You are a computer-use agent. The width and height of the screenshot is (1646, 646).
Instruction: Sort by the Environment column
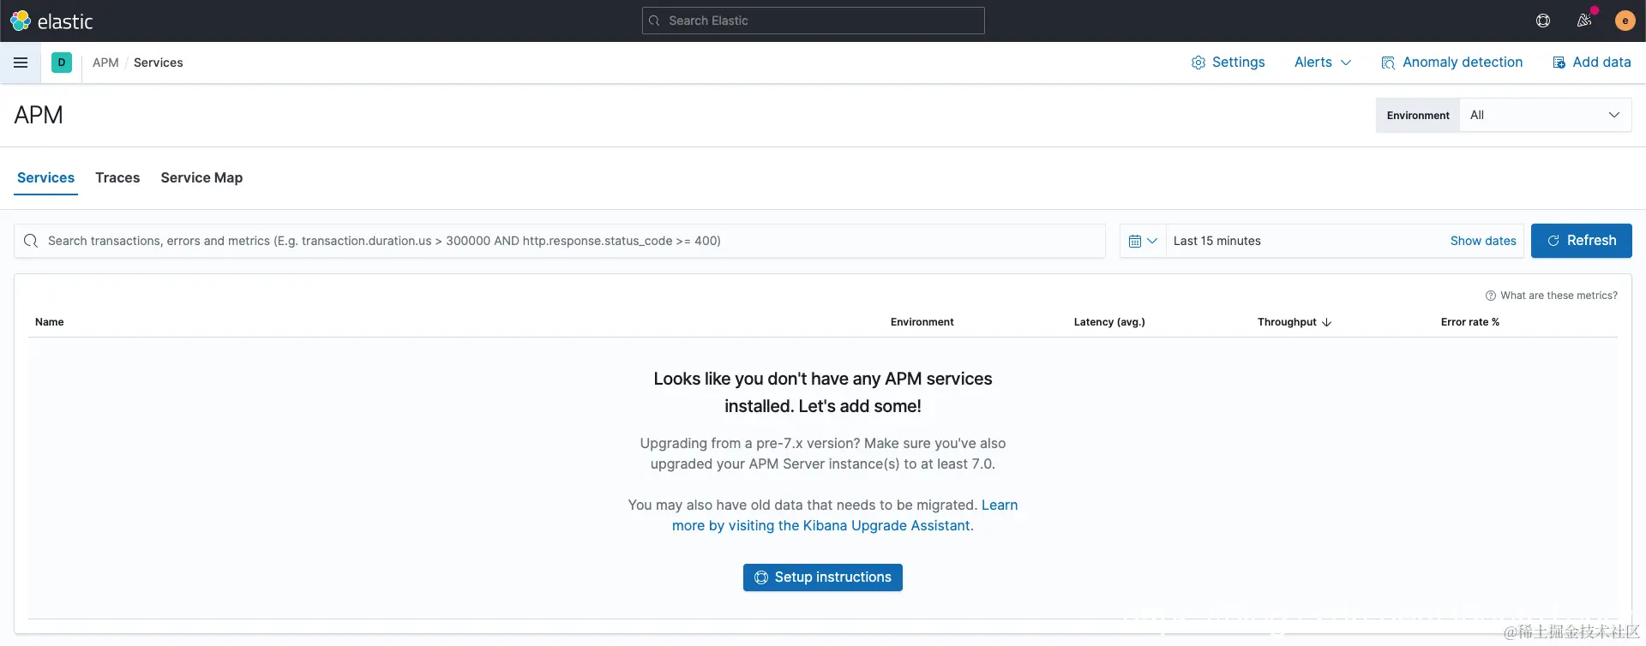pos(922,322)
